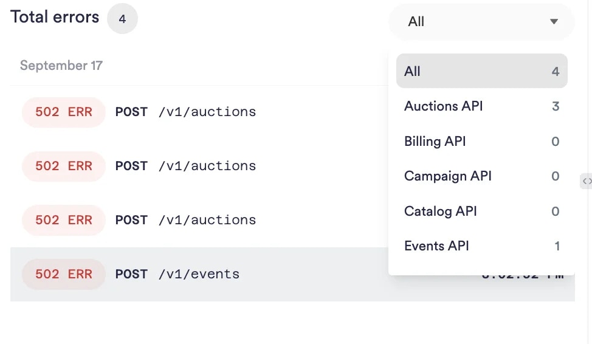Filter errors by Events API

pos(481,246)
